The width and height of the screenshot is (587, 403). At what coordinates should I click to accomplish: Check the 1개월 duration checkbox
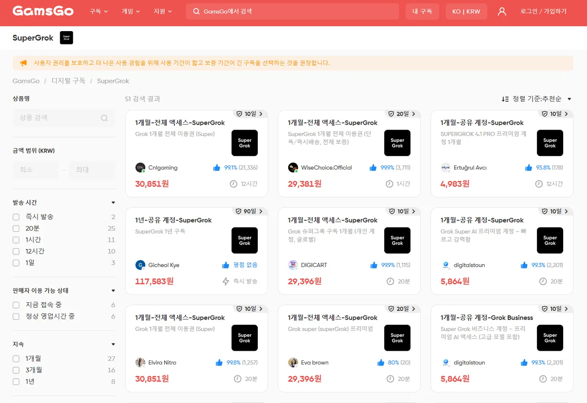tap(16, 359)
